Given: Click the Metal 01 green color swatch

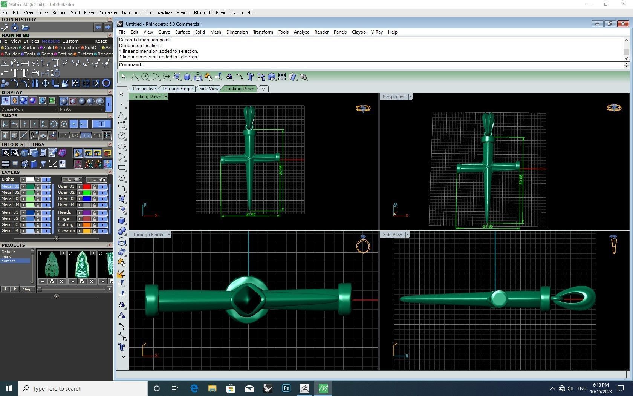Looking at the screenshot, I should (x=30, y=187).
